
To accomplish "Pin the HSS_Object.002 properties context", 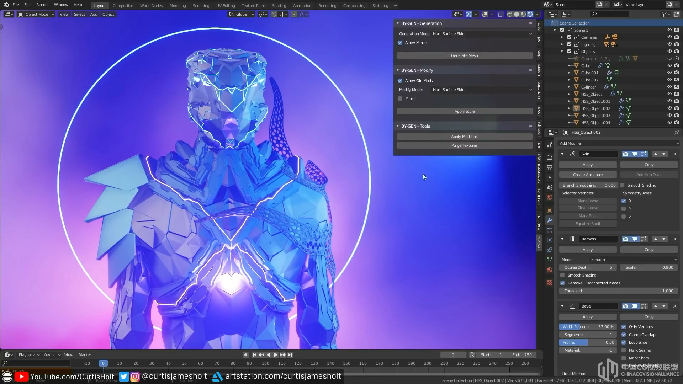I will [x=676, y=132].
